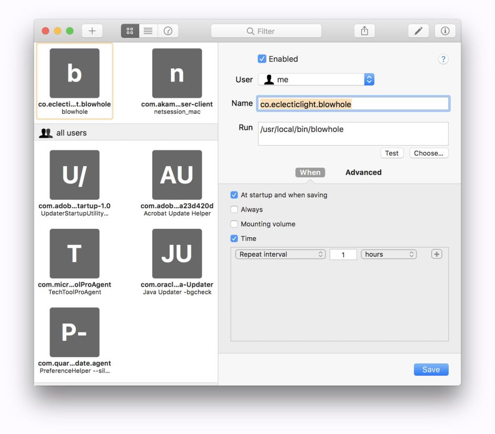The image size is (495, 434).
Task: Toggle the Enabled checkbox
Action: pyautogui.click(x=262, y=59)
